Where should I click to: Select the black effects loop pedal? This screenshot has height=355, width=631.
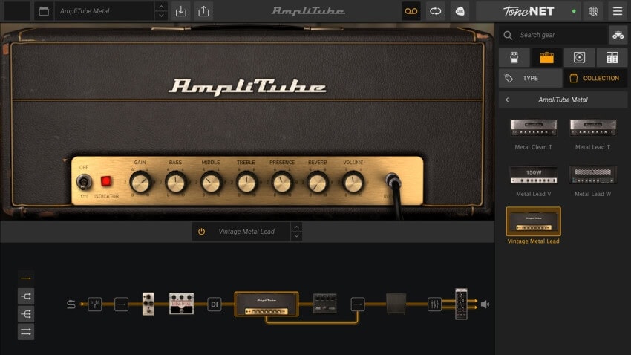(x=324, y=304)
